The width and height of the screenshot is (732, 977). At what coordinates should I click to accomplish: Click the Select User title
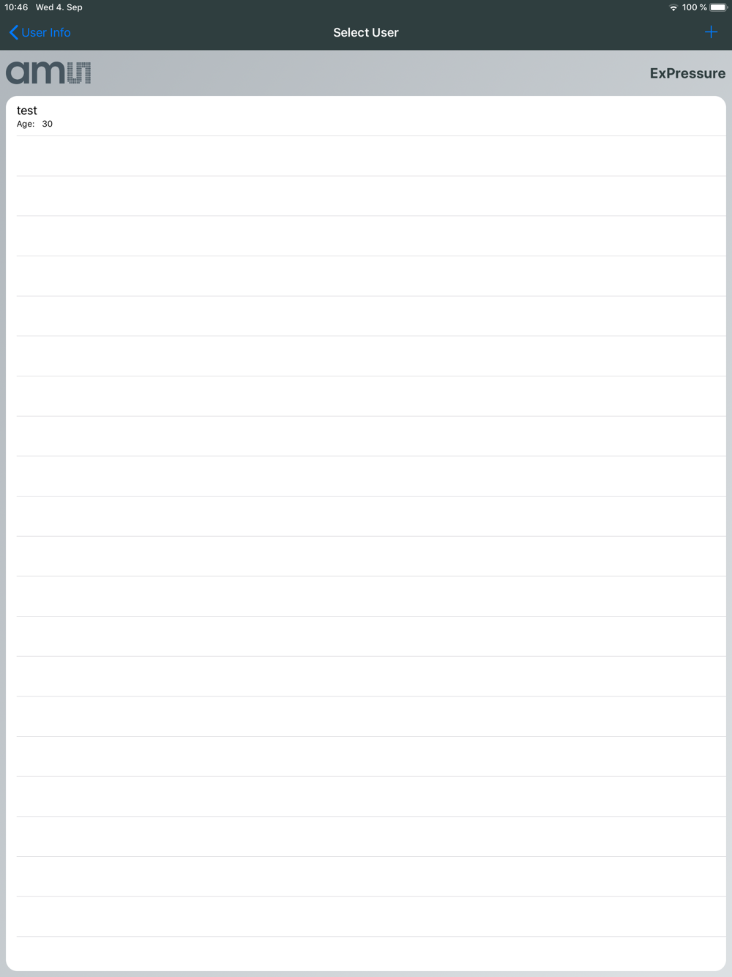(x=366, y=32)
